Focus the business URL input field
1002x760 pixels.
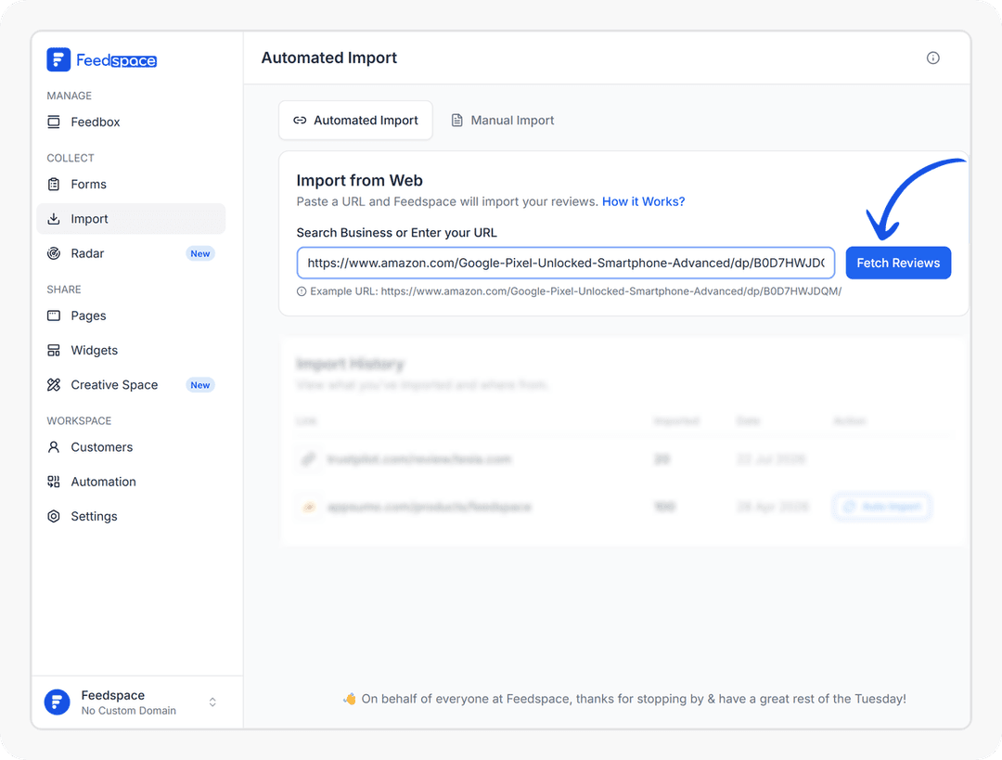point(566,263)
